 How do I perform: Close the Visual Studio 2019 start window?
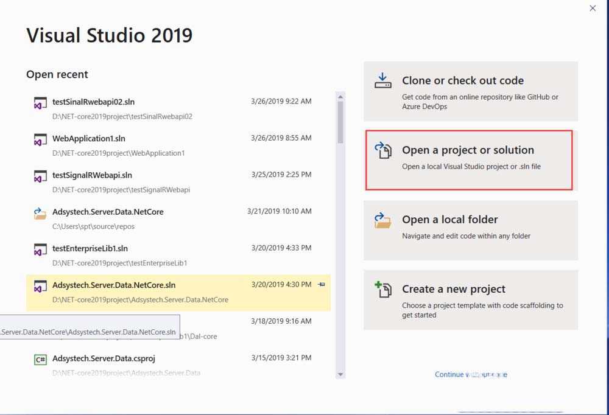593,8
